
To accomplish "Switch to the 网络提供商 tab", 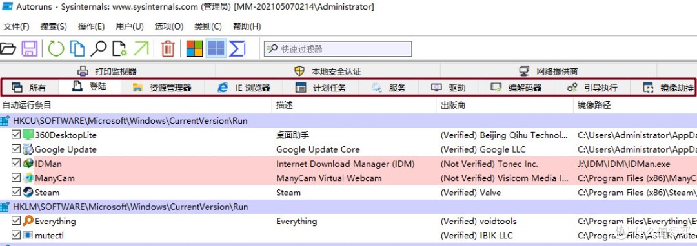I will 548,71.
